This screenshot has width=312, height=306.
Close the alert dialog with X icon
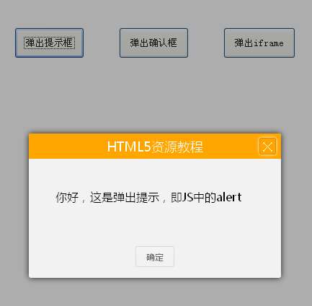pyautogui.click(x=267, y=147)
